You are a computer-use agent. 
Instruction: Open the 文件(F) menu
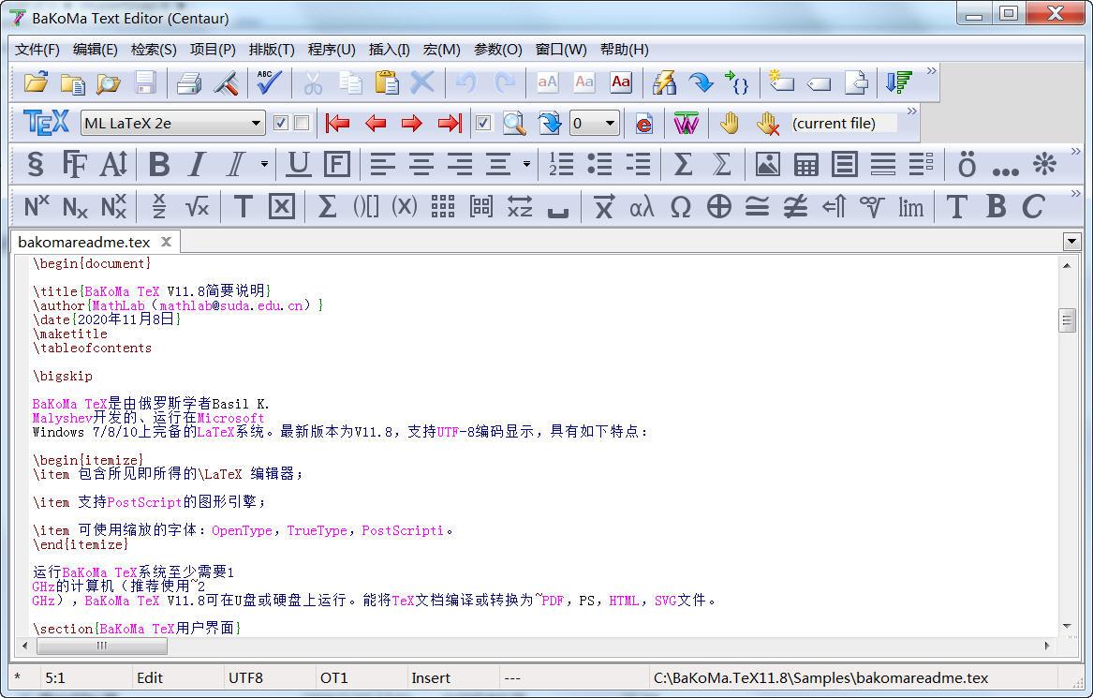(37, 50)
